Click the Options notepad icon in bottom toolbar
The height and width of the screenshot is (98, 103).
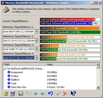coord(6,94)
